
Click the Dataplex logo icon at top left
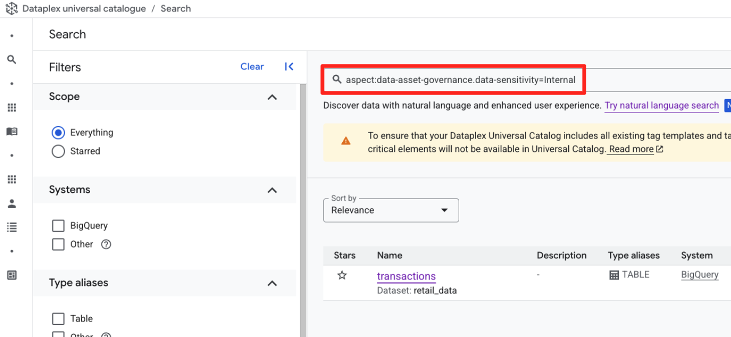[12, 8]
